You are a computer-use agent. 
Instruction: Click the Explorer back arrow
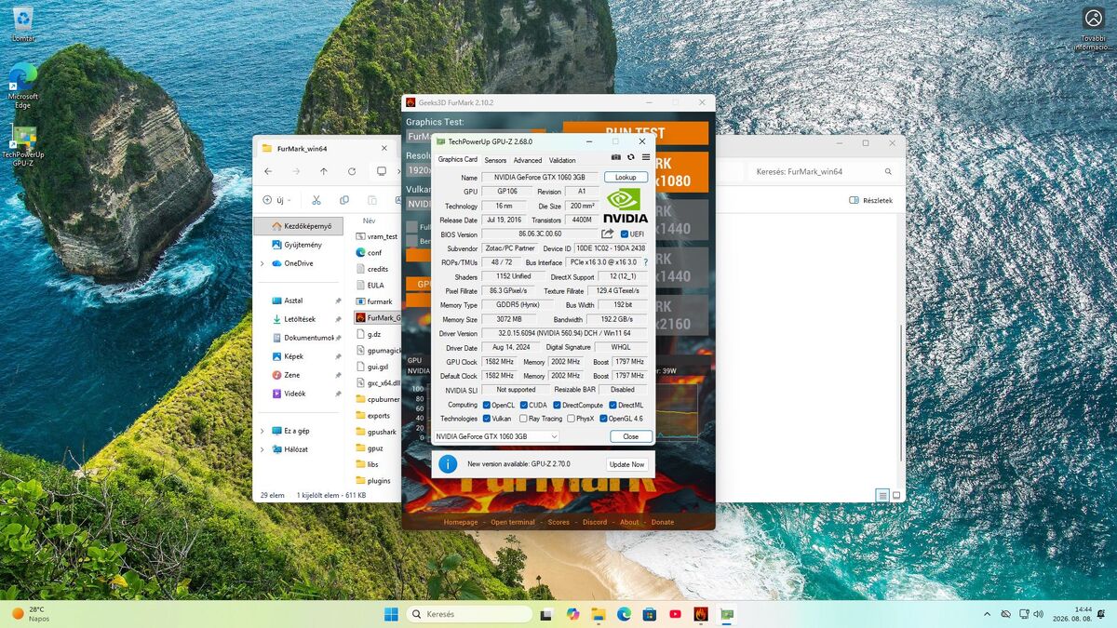(268, 171)
